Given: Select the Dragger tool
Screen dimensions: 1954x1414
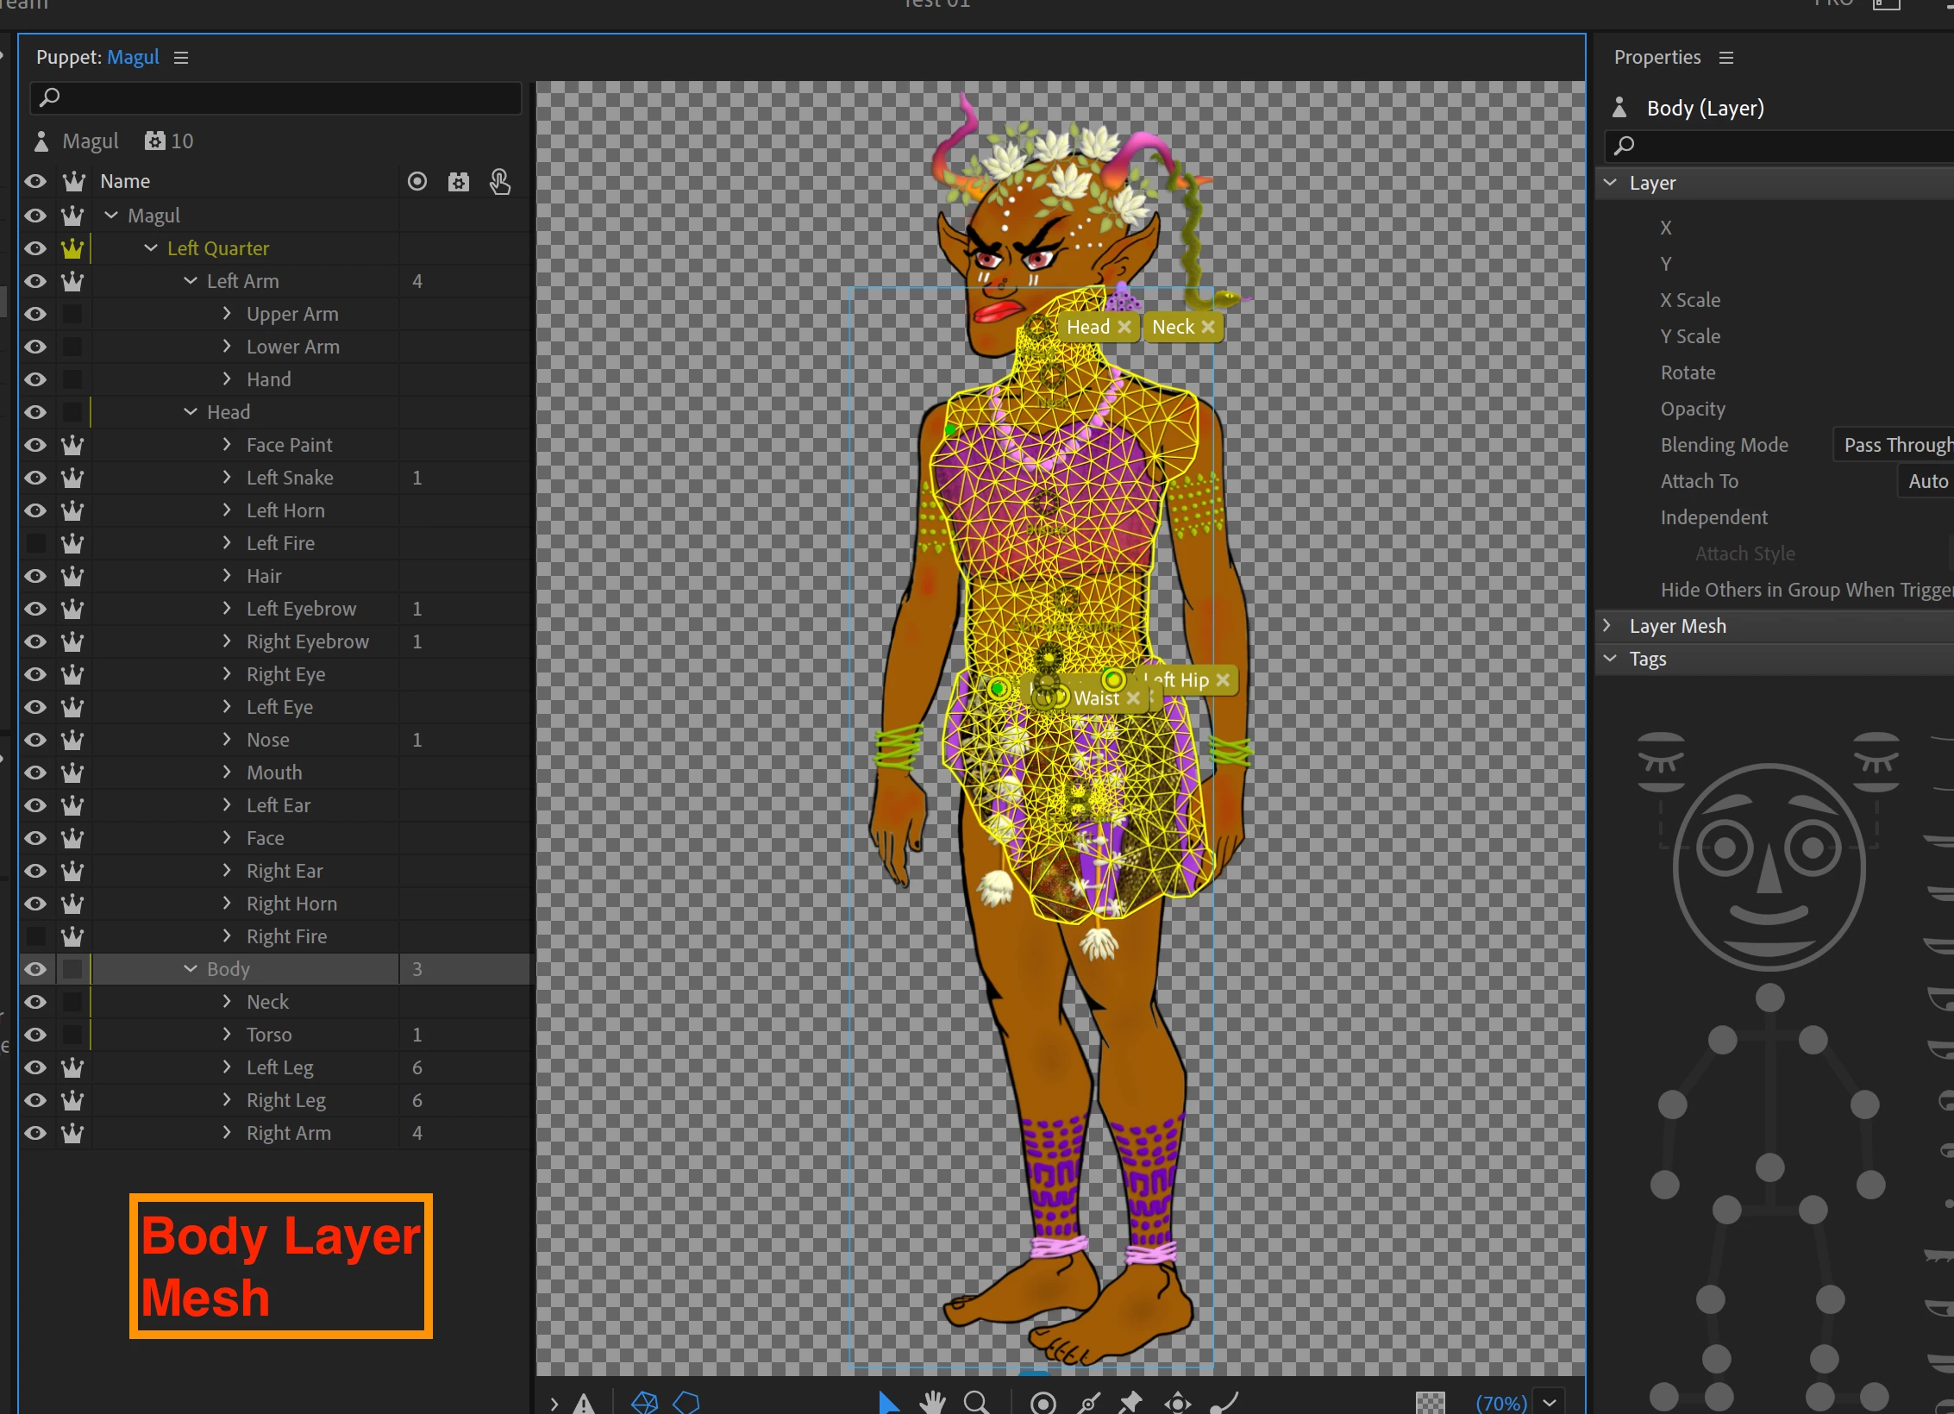Looking at the screenshot, I should (1177, 1403).
